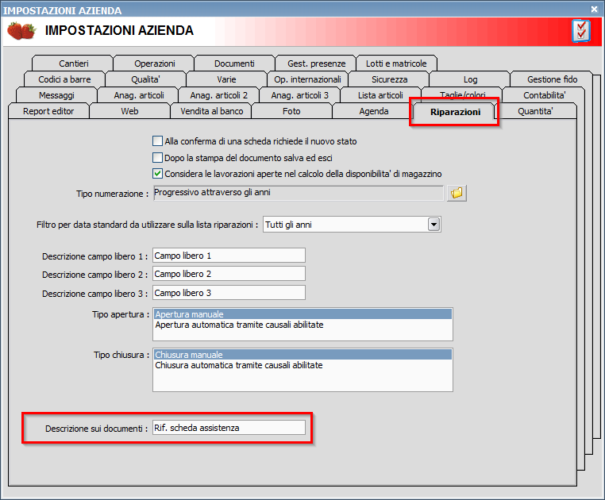This screenshot has height=500, width=605.
Task: Expand the 'Tutti gli anni' dropdown
Action: click(x=434, y=224)
